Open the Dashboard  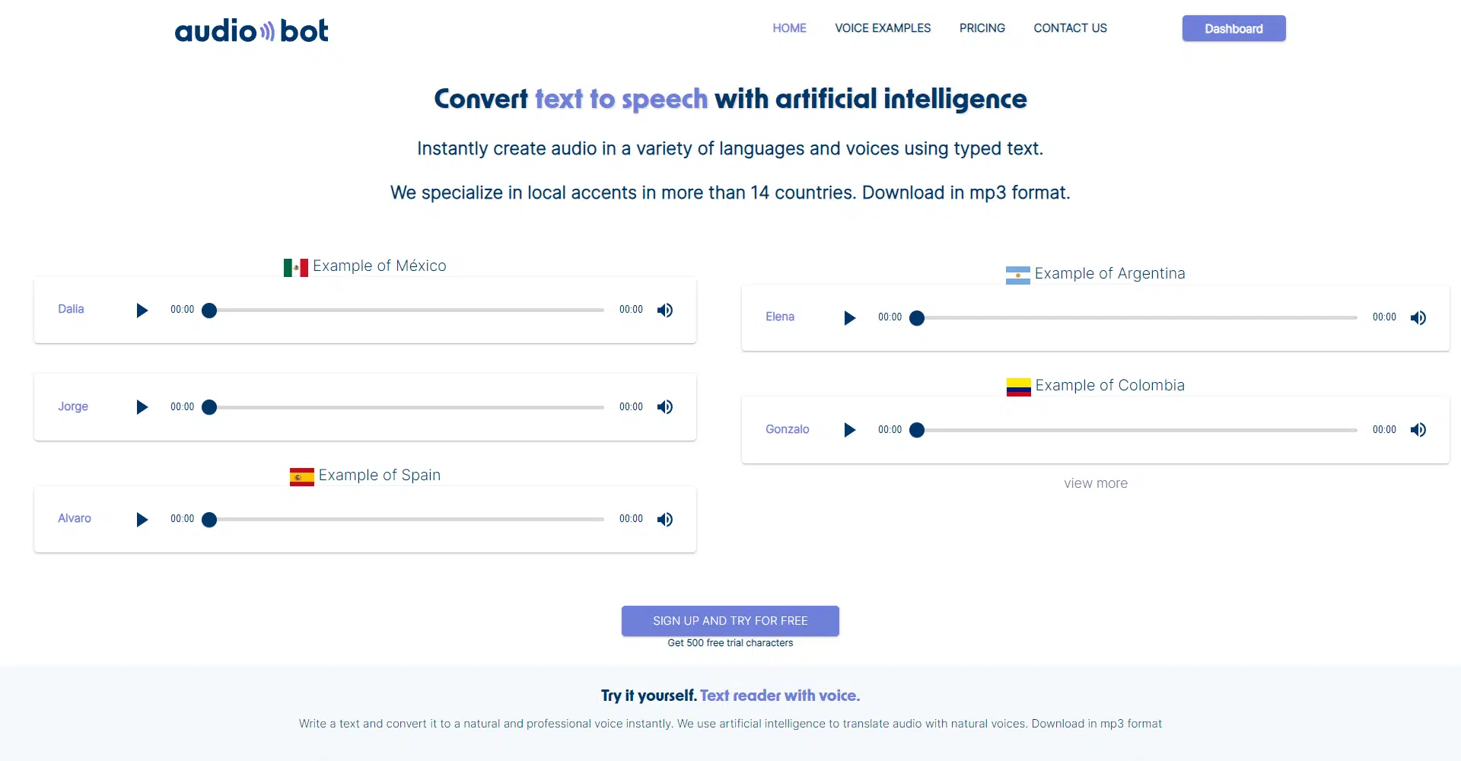[1233, 29]
